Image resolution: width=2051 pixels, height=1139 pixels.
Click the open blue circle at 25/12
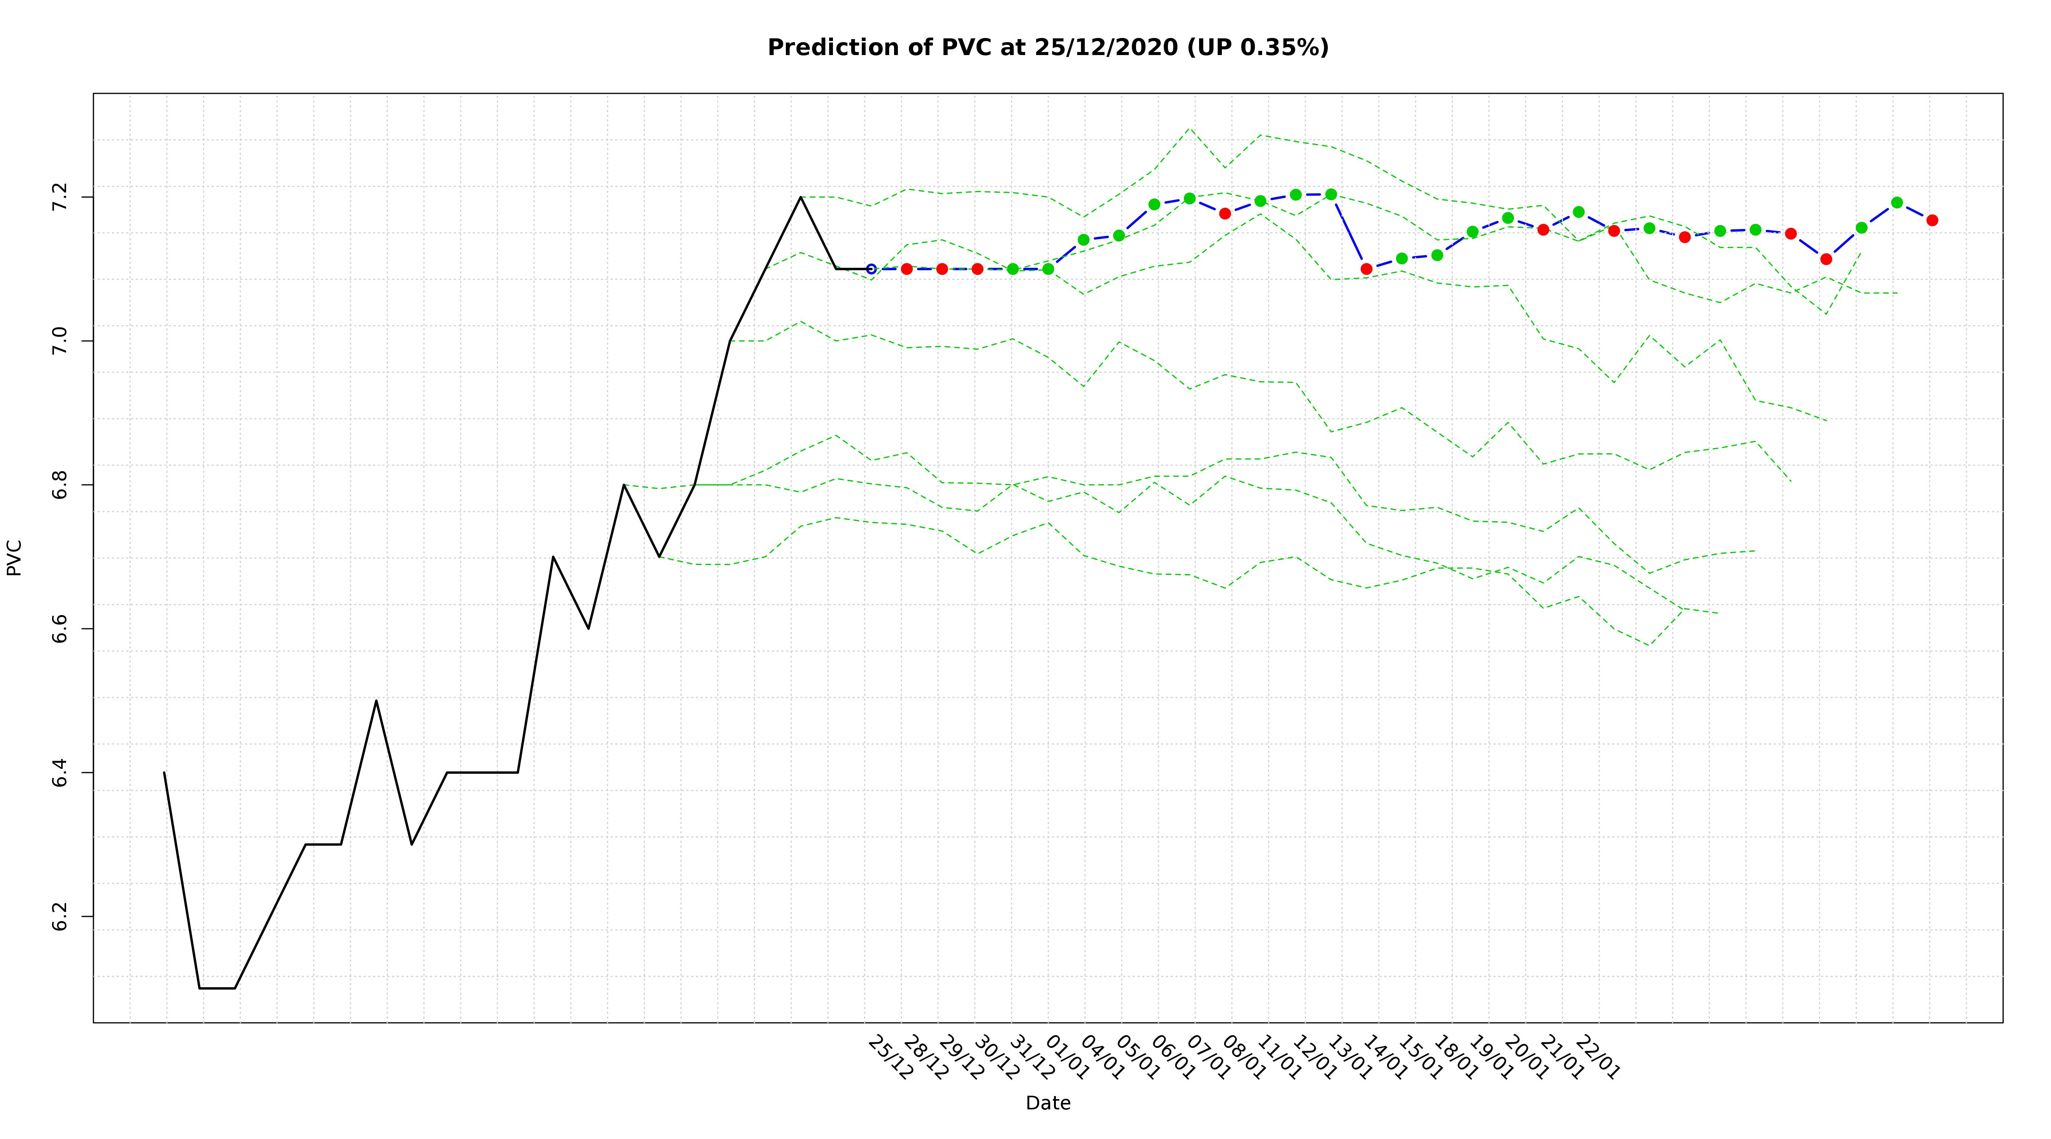(871, 269)
